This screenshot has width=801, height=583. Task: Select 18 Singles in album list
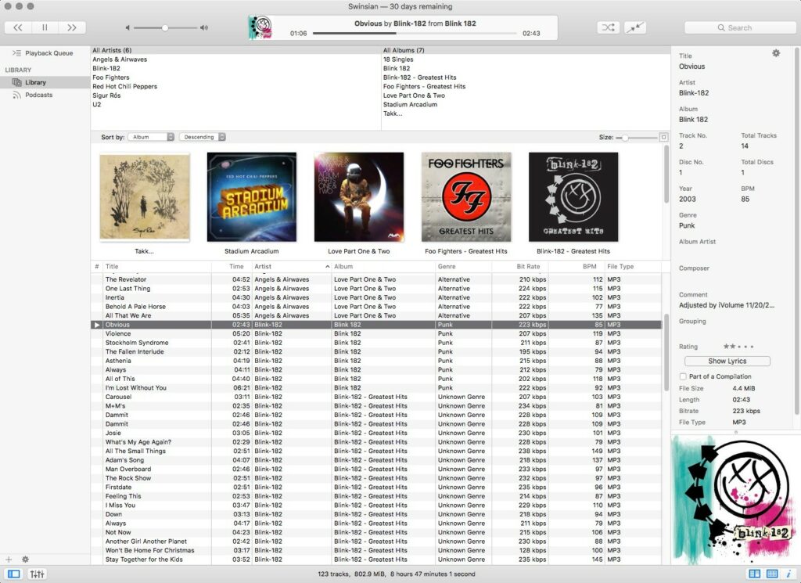coord(398,59)
